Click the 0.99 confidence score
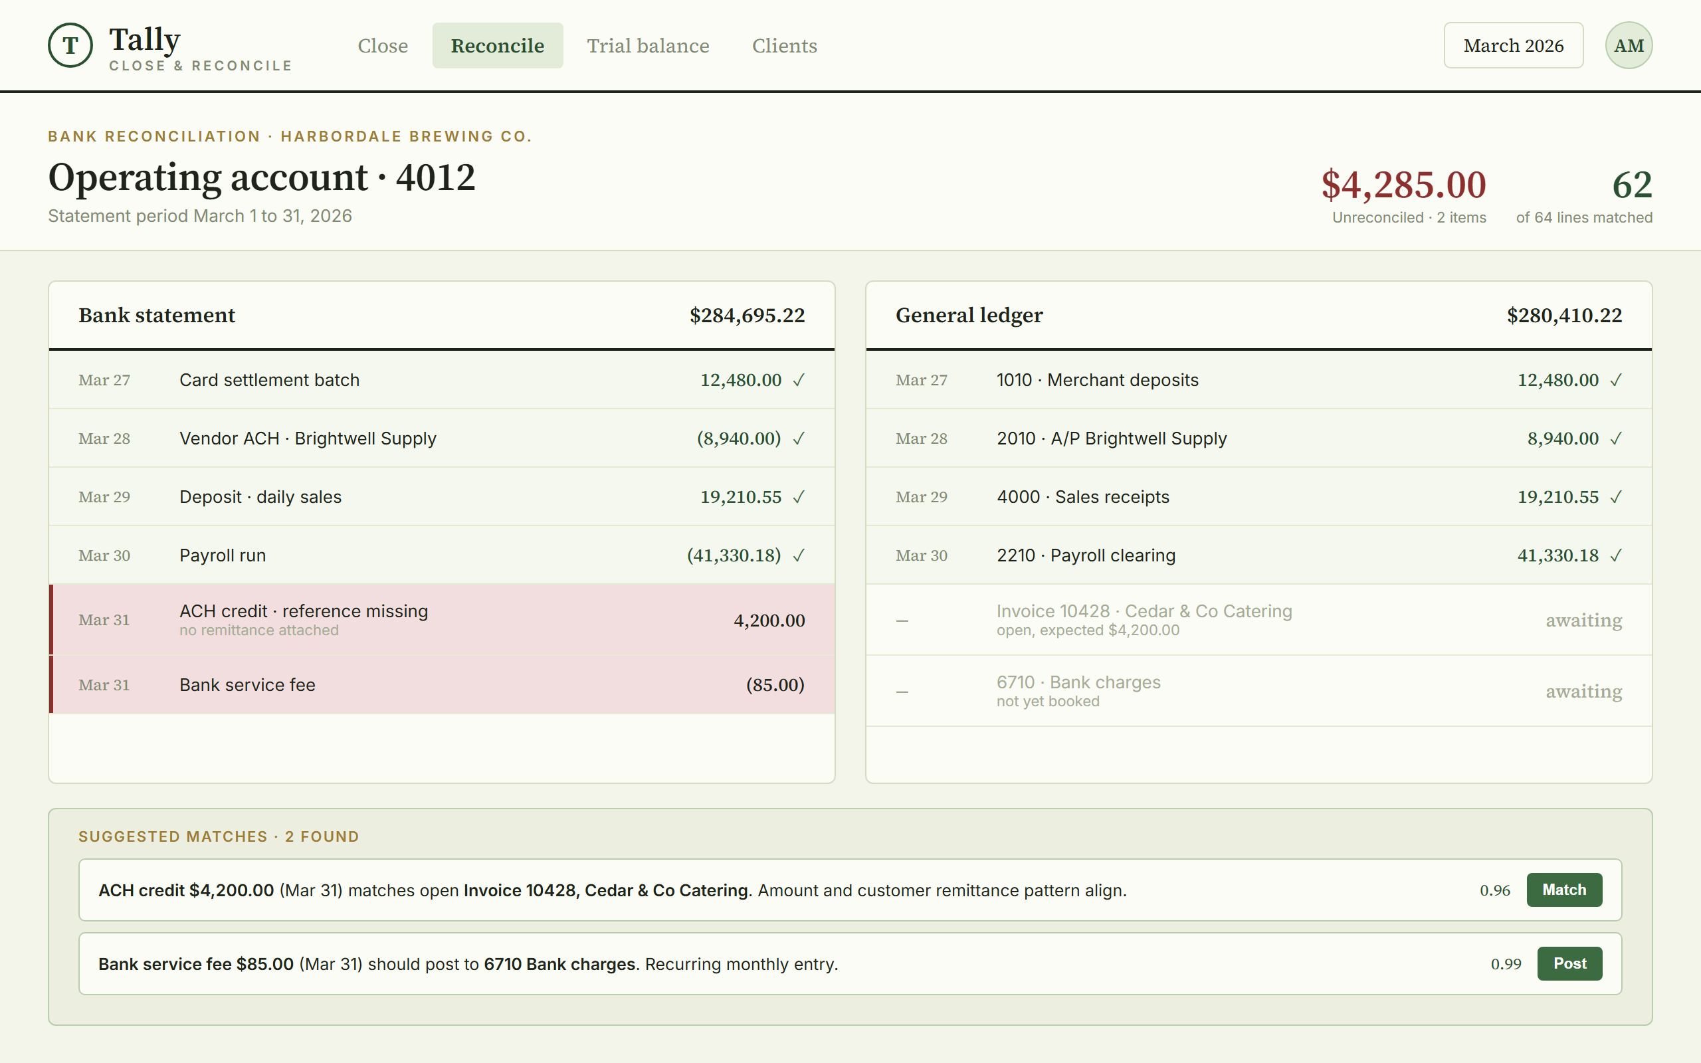 [x=1506, y=965]
